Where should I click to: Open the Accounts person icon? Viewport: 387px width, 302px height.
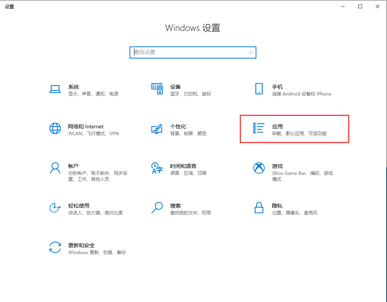click(55, 168)
